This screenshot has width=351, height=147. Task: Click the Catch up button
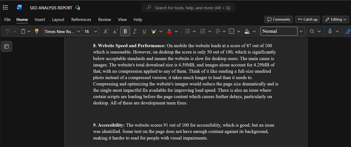pos(308,19)
